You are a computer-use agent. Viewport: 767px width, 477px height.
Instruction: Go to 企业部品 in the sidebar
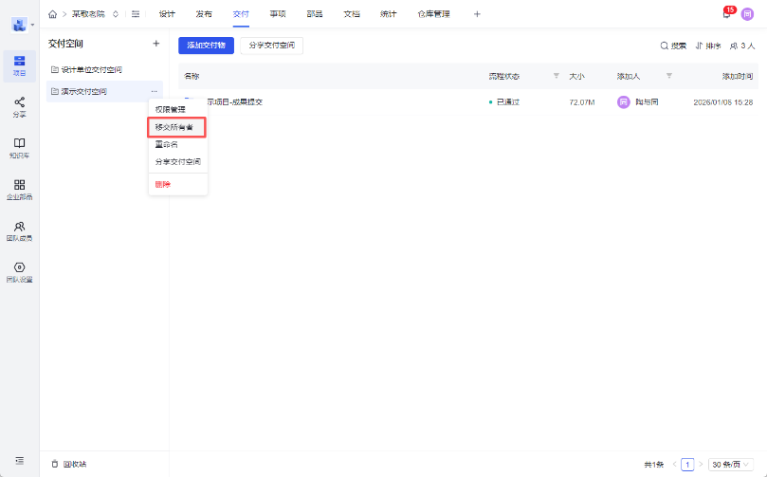coord(19,189)
